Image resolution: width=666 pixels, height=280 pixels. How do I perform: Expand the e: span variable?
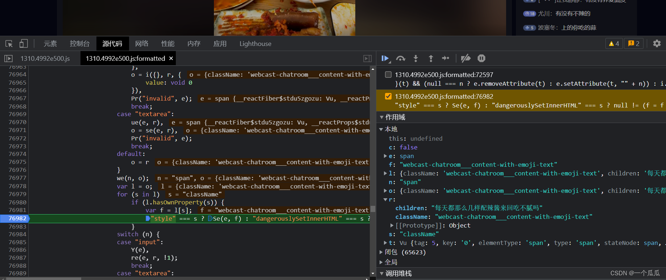pyautogui.click(x=385, y=156)
